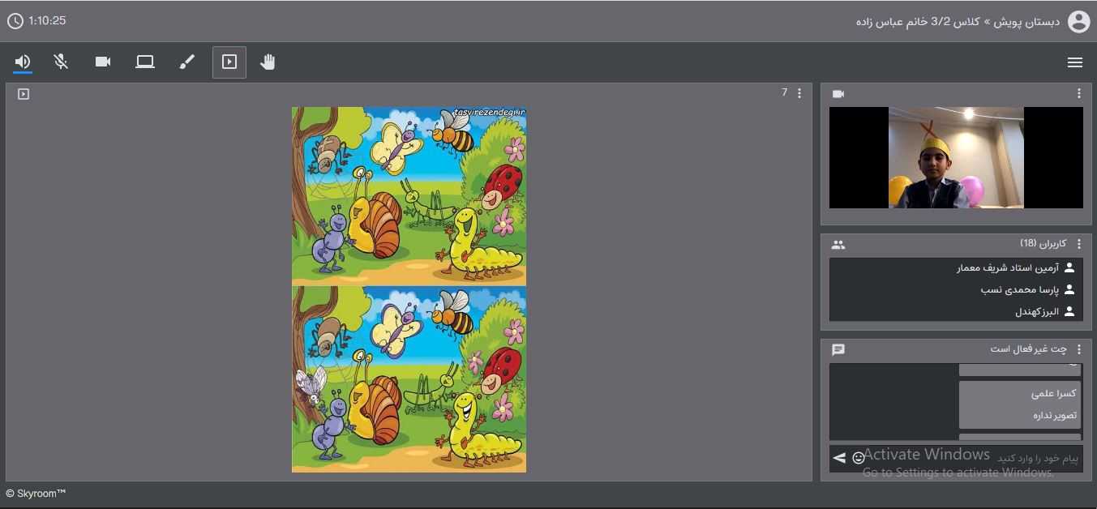Image resolution: width=1097 pixels, height=509 pixels.
Task: Open the users panel options menu
Action: [x=1079, y=243]
